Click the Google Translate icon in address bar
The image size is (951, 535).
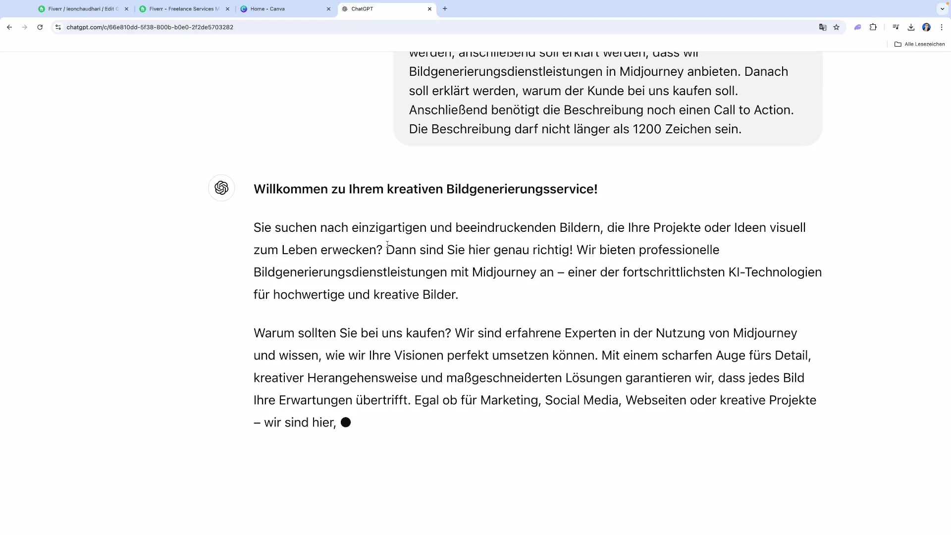tap(822, 27)
